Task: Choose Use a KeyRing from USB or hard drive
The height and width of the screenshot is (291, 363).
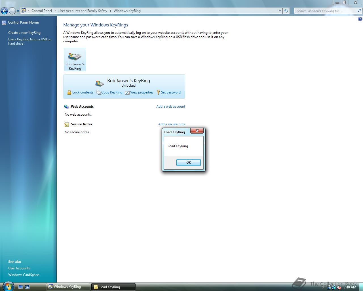Action: click(29, 41)
